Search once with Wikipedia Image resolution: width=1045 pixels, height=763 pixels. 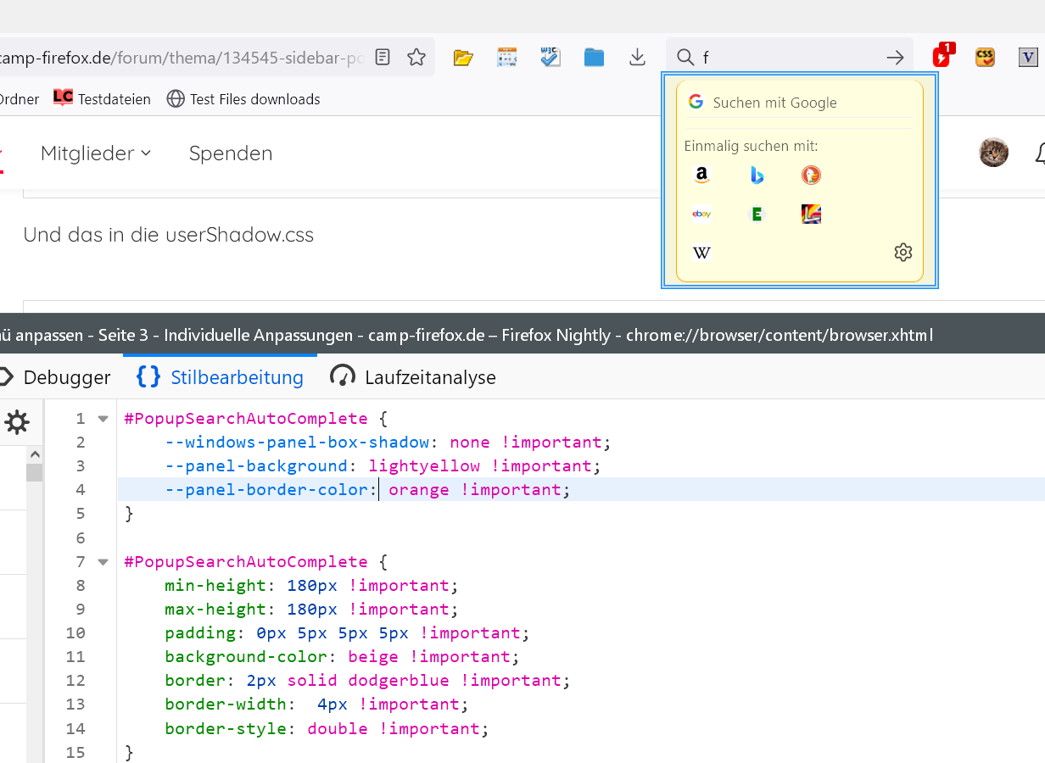701,253
